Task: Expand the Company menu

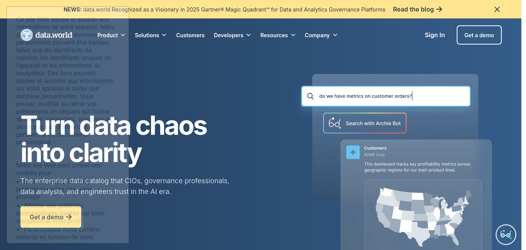Action: [321, 35]
